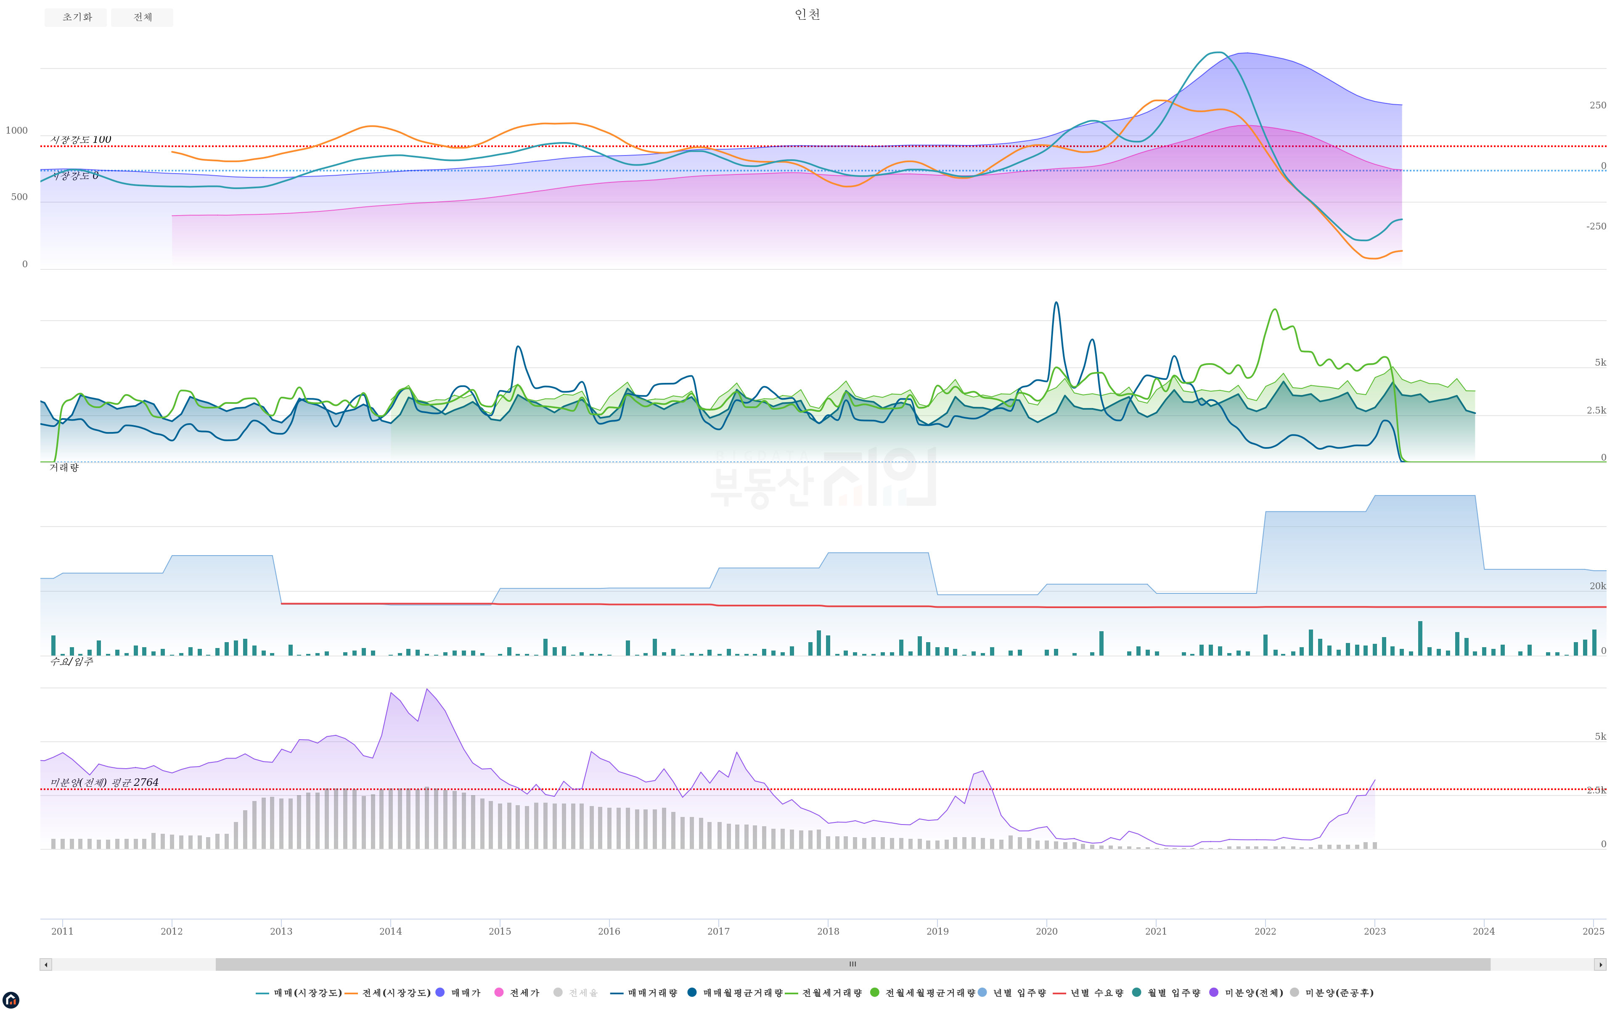The width and height of the screenshot is (1615, 1017).
Task: Toggle the 전세(시장강도) legend series
Action: tap(396, 992)
